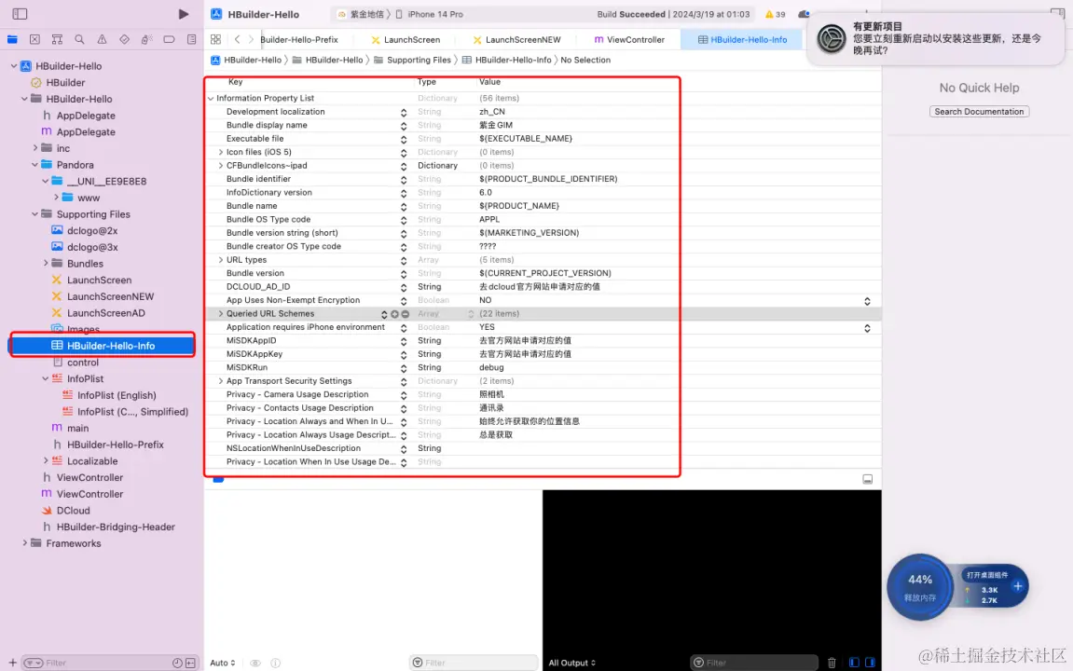
Task: Open the Find navigator magnifier icon
Action: pos(79,40)
